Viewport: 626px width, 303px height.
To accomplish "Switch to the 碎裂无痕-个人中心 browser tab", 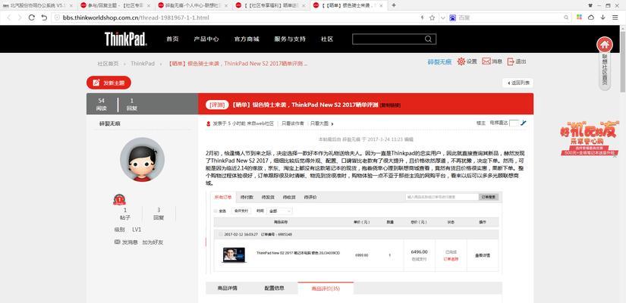I will (x=193, y=5).
